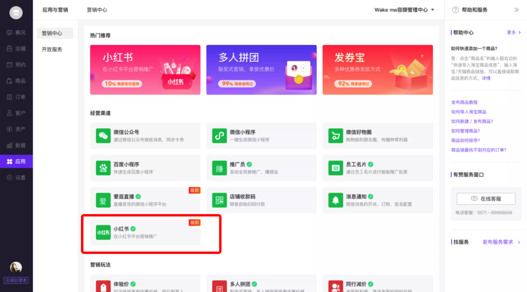Image resolution: width=527 pixels, height=292 pixels.
Task: Click the 店铺收款码 title text
Action: (243, 196)
